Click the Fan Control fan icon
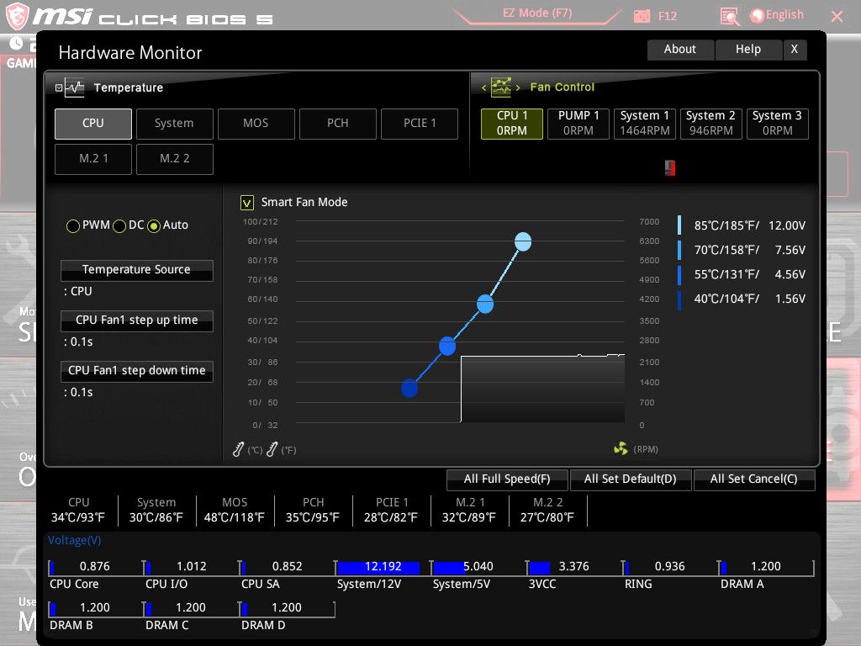 [501, 87]
